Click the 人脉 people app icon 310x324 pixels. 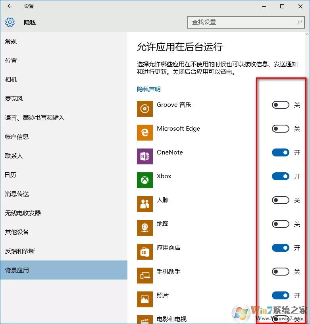point(145,204)
